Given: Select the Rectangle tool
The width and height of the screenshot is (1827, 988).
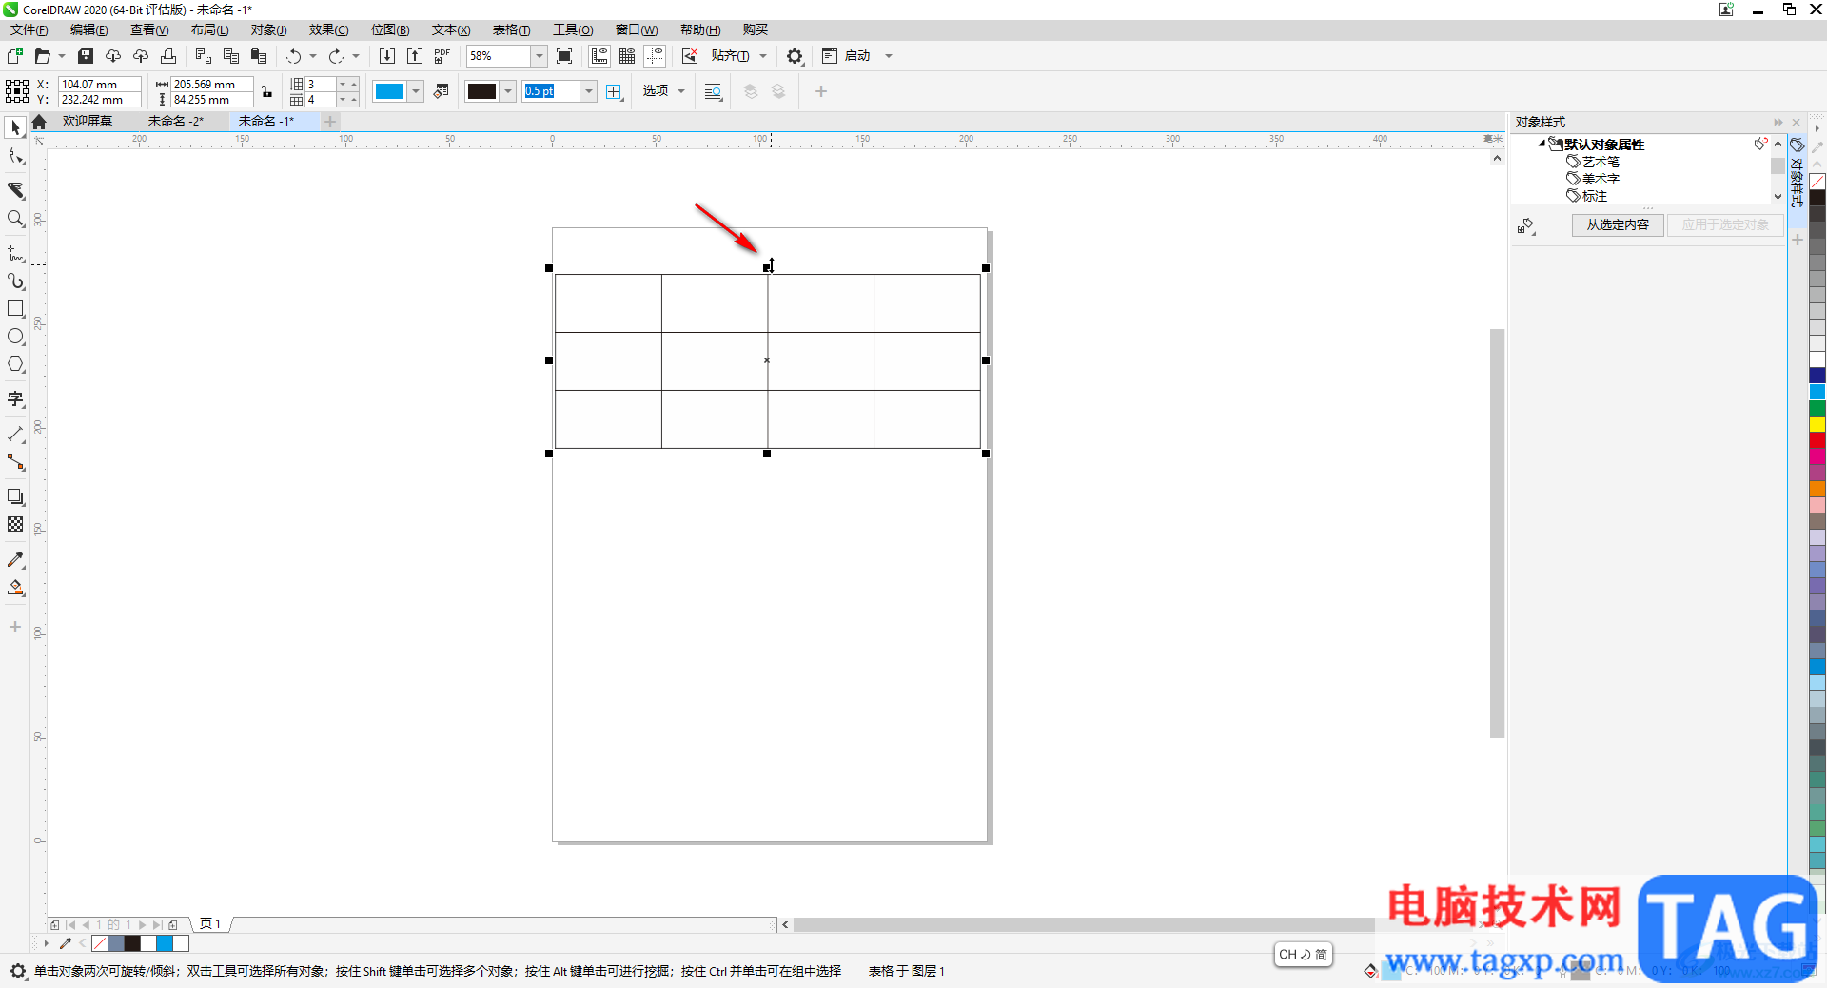Looking at the screenshot, I should (x=15, y=309).
